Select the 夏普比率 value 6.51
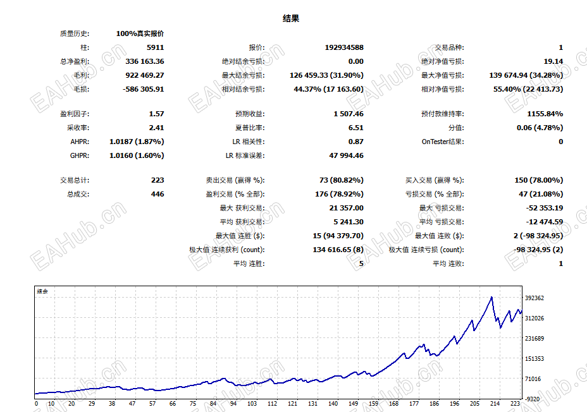Viewport: 587px width, 412px height. (x=355, y=128)
